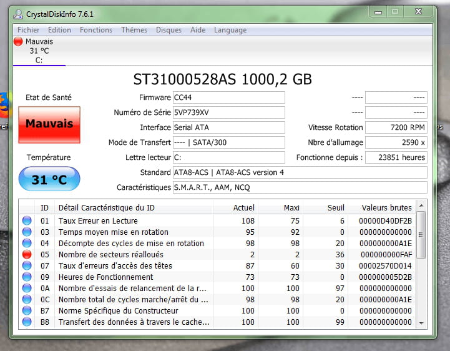
Task: Open the Aide menu
Action: (198, 30)
